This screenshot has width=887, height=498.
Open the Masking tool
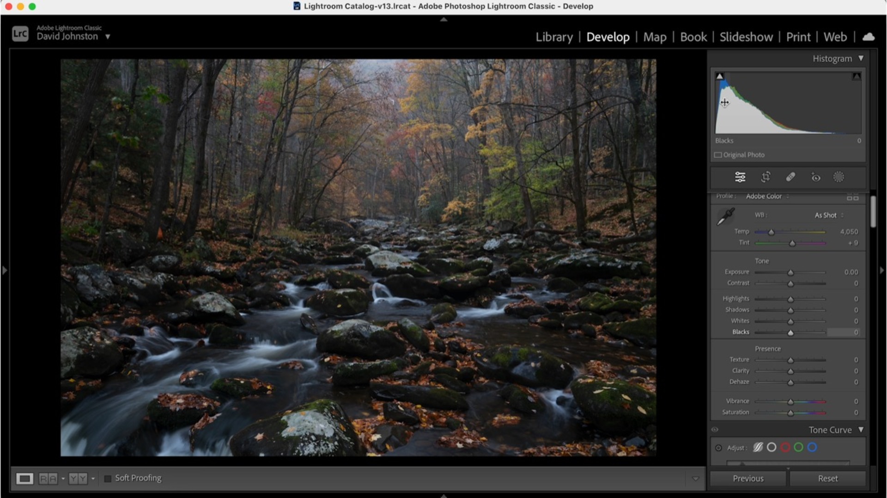[838, 177]
